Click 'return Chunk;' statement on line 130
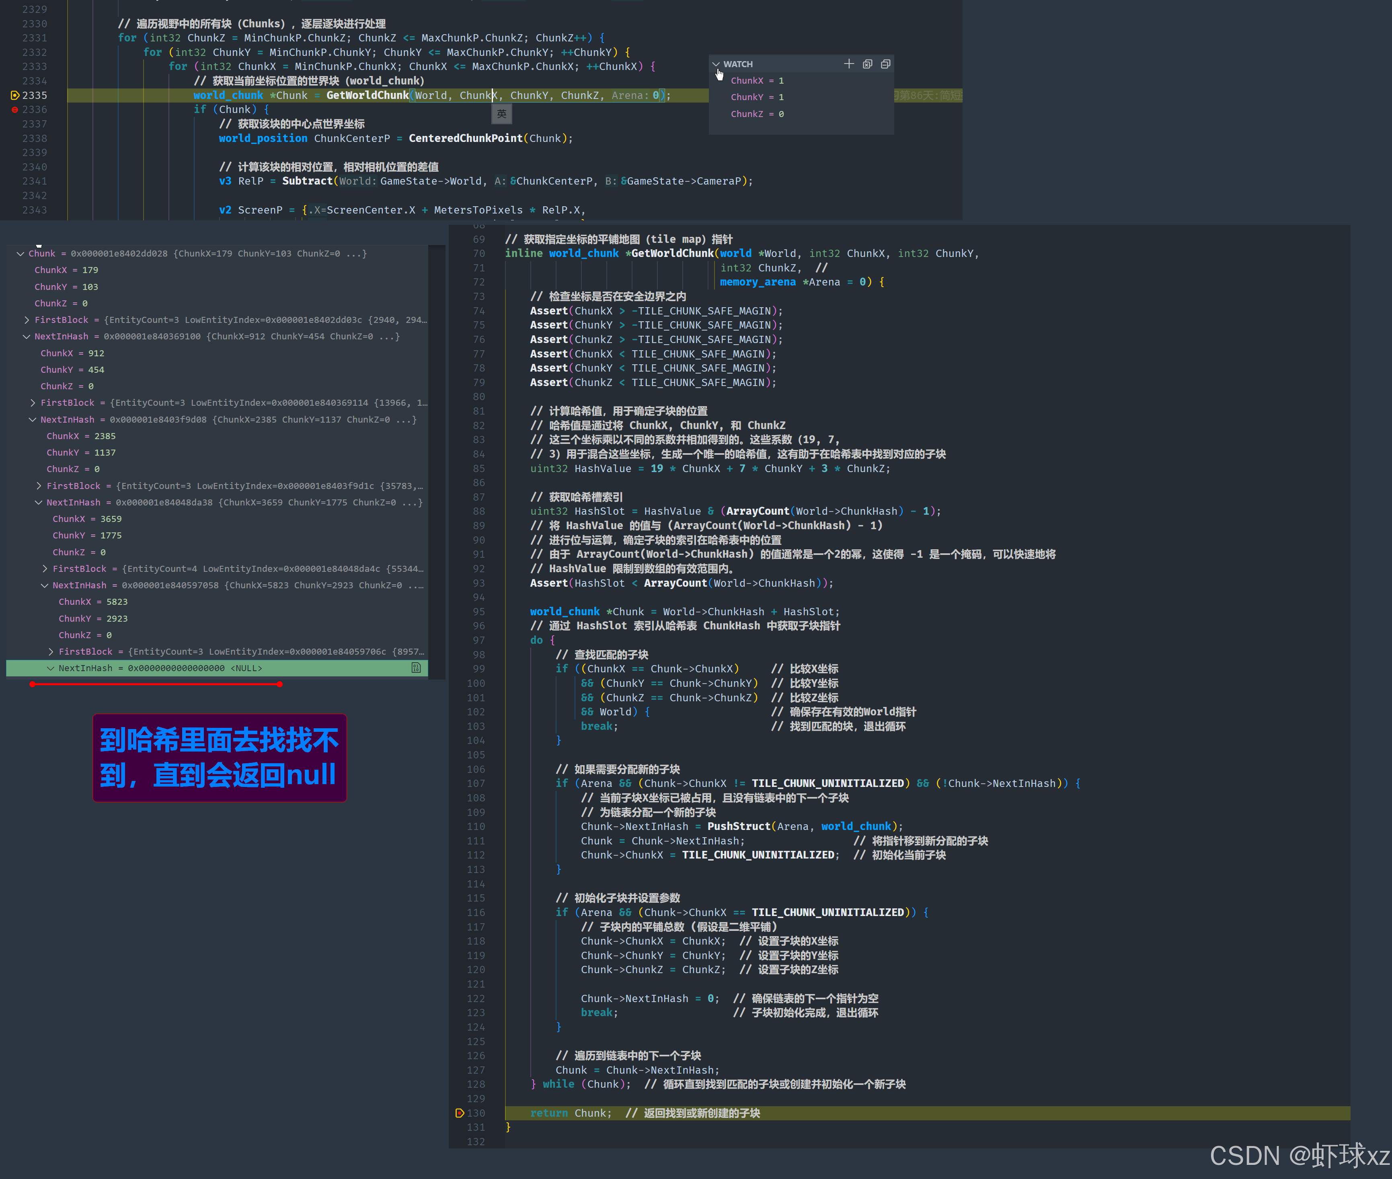 point(571,1113)
